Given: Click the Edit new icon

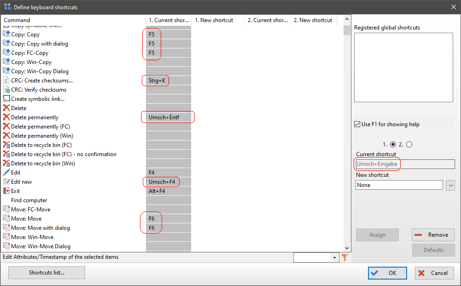Looking at the screenshot, I should coord(6,182).
